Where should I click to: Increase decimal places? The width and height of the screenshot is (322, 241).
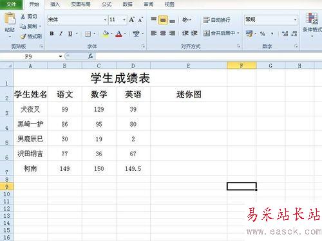285,33
